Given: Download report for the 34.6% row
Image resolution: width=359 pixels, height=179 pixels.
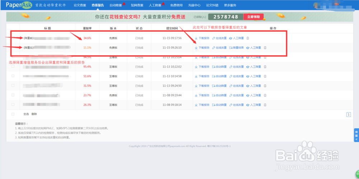Looking at the screenshot, I should pyautogui.click(x=202, y=38).
